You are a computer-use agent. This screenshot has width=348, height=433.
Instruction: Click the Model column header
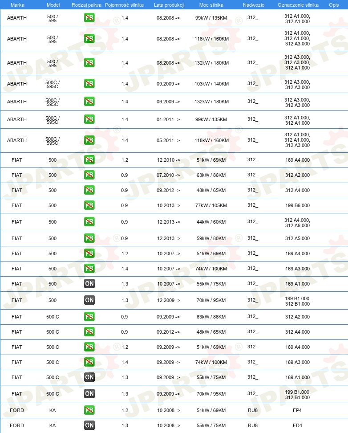(53, 5)
